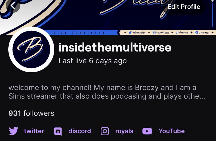Tap the Stay Connected banner strip
Viewport: 216px width, 141px height.
click(x=79, y=33)
